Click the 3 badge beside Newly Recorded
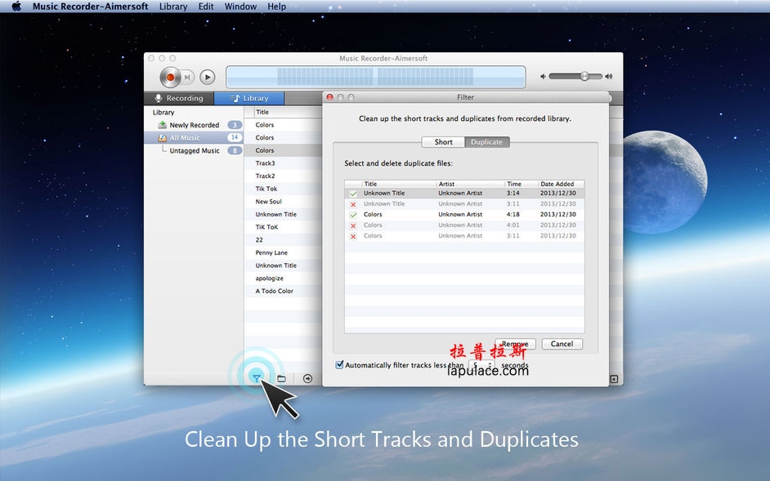This screenshot has height=481, width=770. (x=235, y=125)
